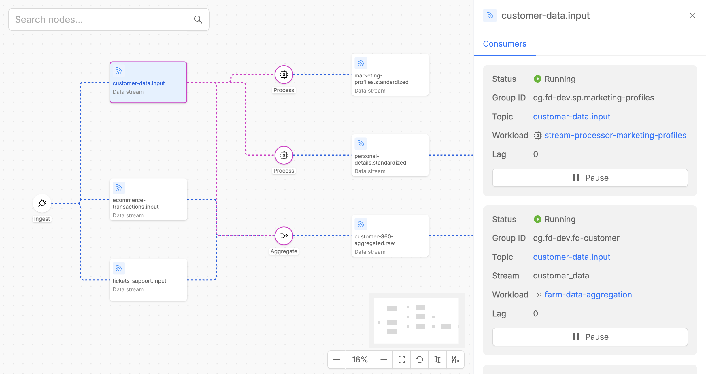The height and width of the screenshot is (374, 706).
Task: Zoom out using the minus control
Action: pos(337,359)
